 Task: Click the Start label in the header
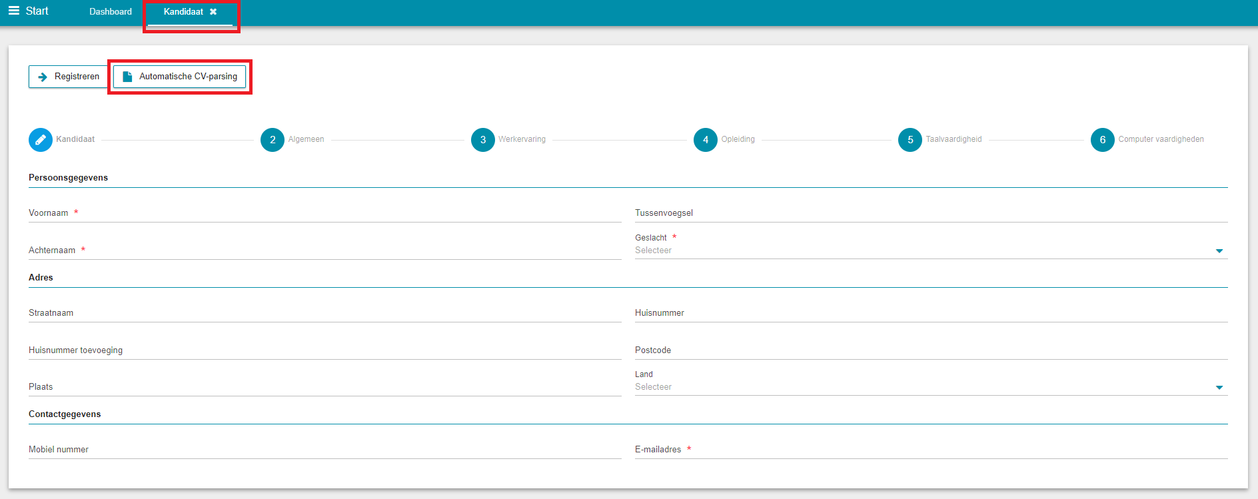pyautogui.click(x=37, y=11)
